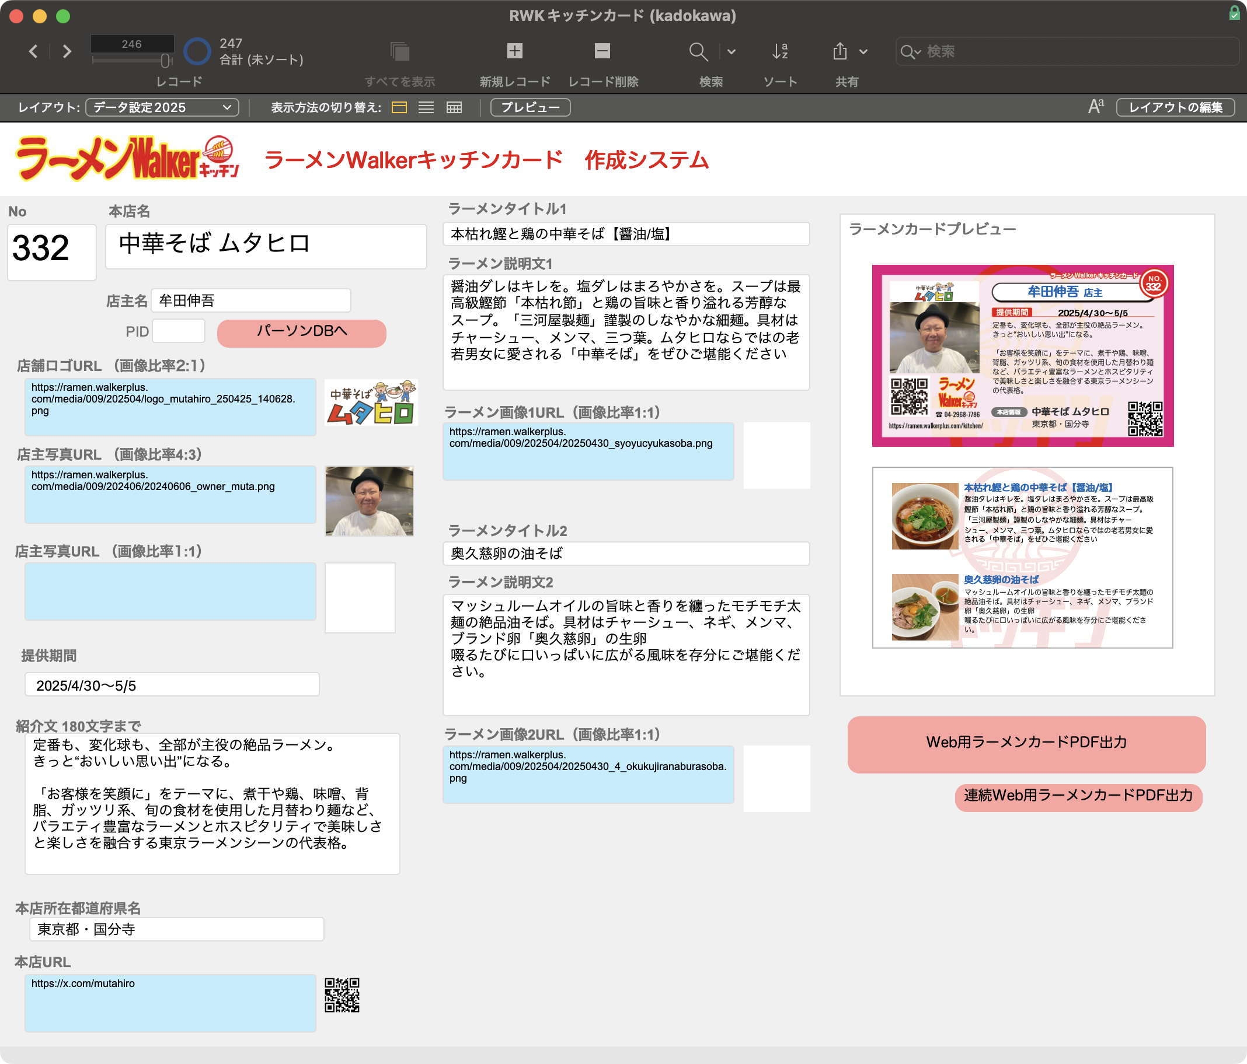Image resolution: width=1247 pixels, height=1064 pixels.
Task: Click the record navigation slider
Action: (131, 60)
